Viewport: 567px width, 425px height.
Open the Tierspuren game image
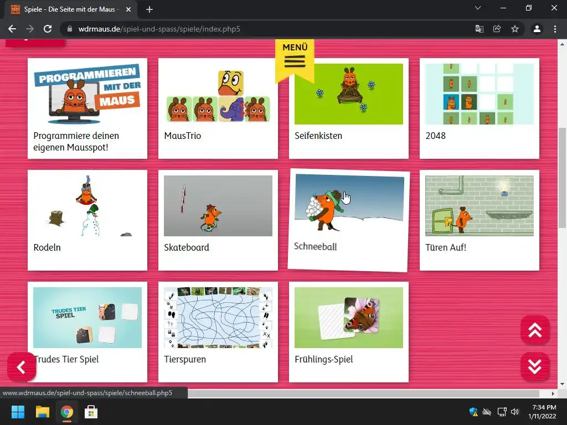[x=218, y=317]
